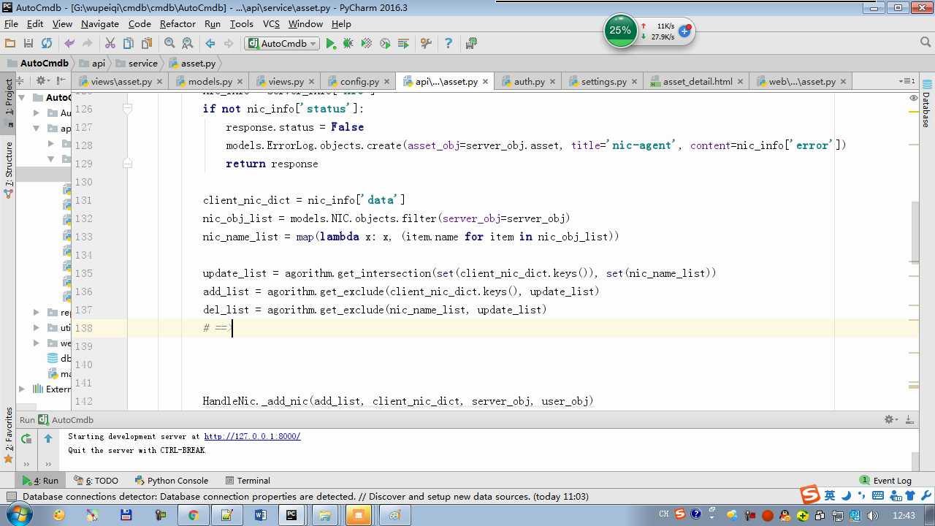Click the Redo arrow icon
Screen dimensions: 935x526
point(87,44)
